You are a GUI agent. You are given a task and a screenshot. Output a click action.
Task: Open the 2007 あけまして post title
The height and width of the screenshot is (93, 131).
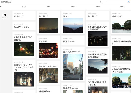click(x=43, y=16)
